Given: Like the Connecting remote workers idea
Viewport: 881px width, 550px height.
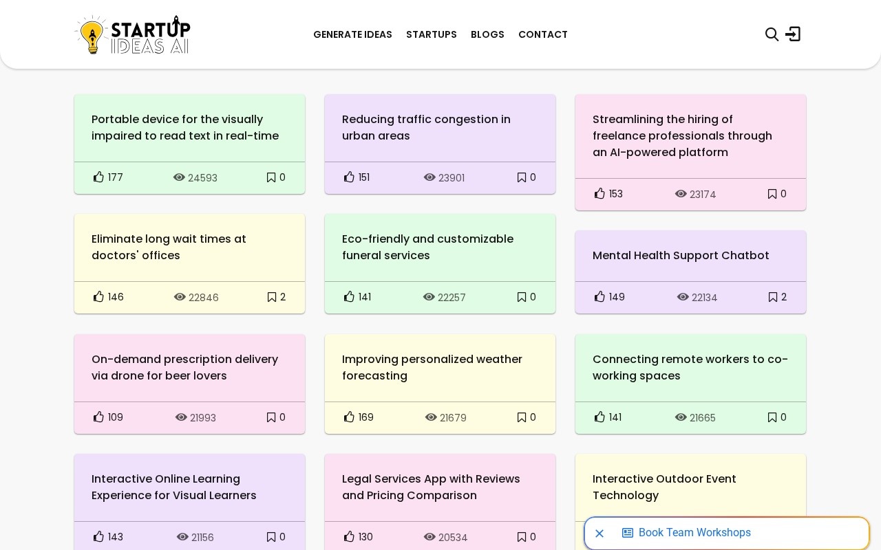Looking at the screenshot, I should (x=599, y=417).
